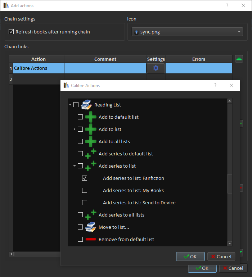
Task: Click the calibre logo in Calibre Actions title bar
Action: click(66, 85)
